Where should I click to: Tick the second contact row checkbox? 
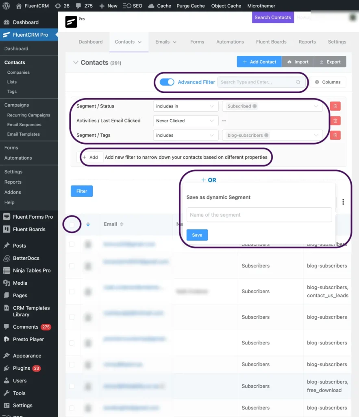72,266
